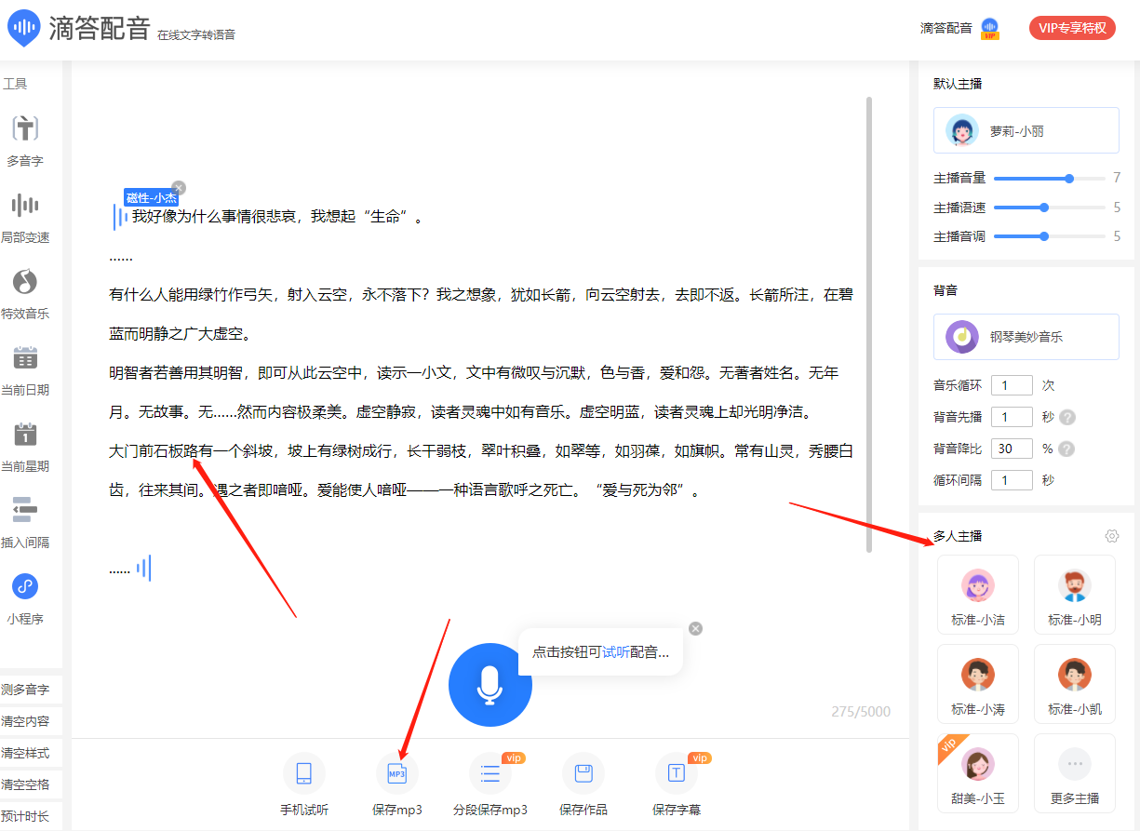1140x831 pixels.
Task: Click the 试听 link in tooltip
Action: (616, 652)
